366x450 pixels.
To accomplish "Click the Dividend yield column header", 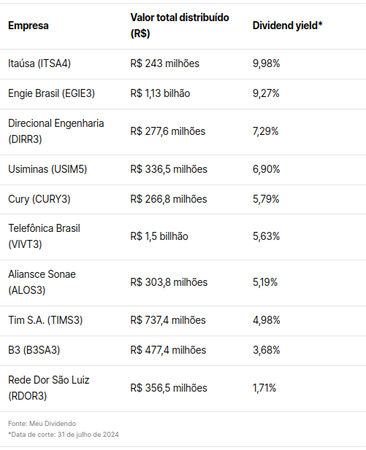I will pos(287,26).
